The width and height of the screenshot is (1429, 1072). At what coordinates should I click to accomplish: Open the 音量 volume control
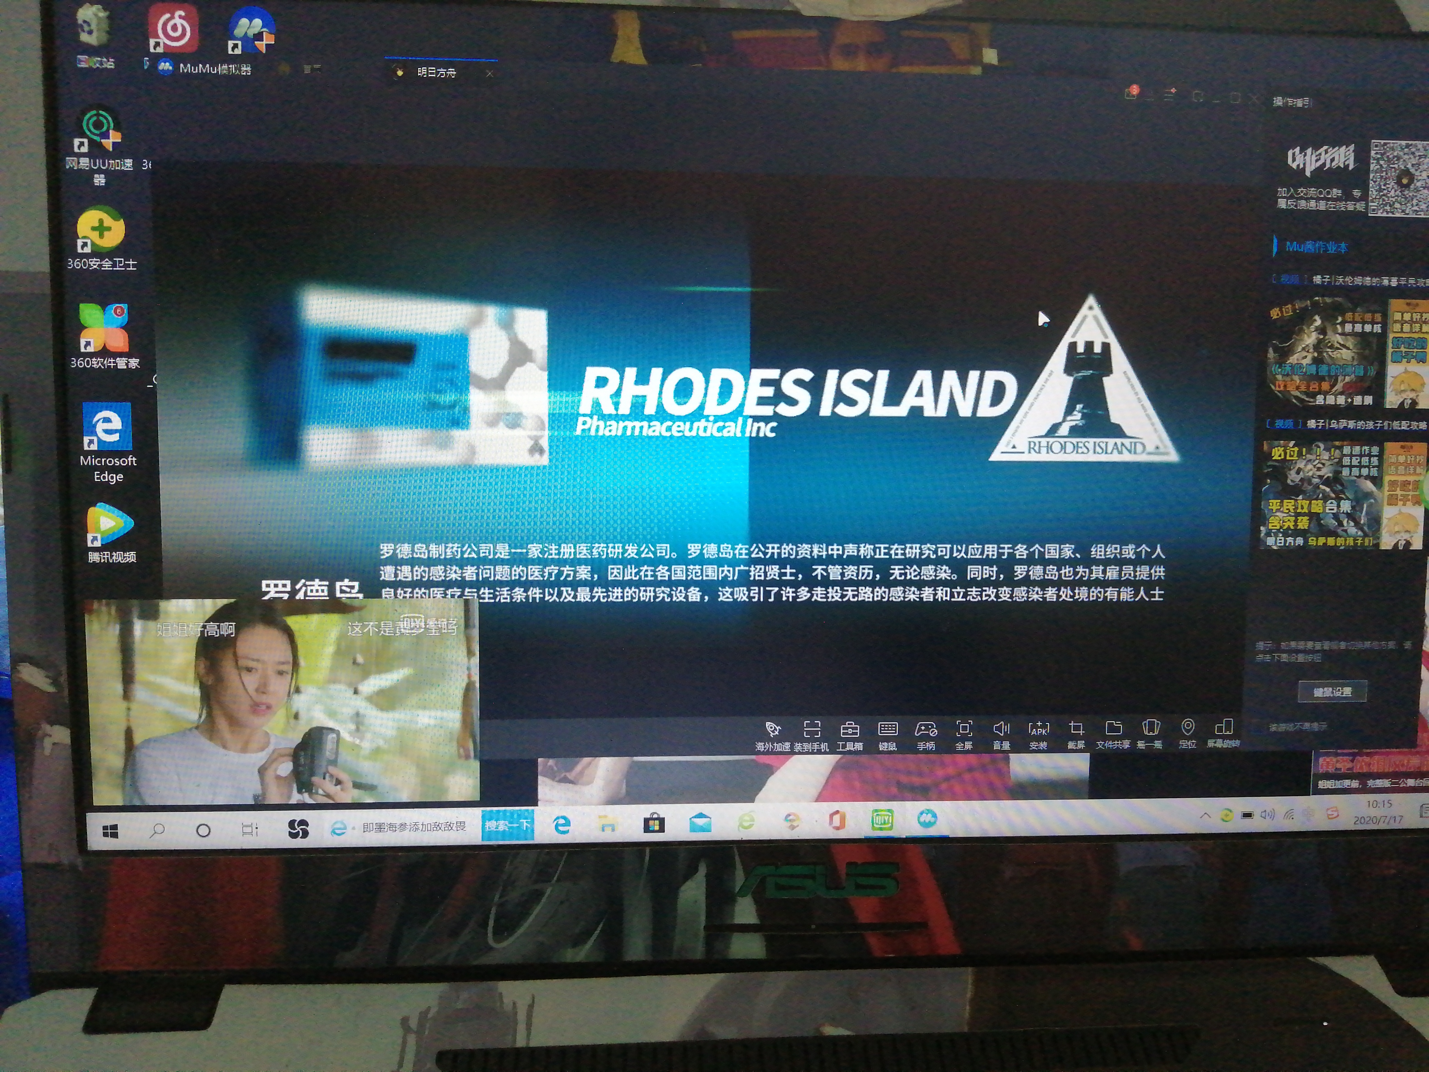(1001, 735)
